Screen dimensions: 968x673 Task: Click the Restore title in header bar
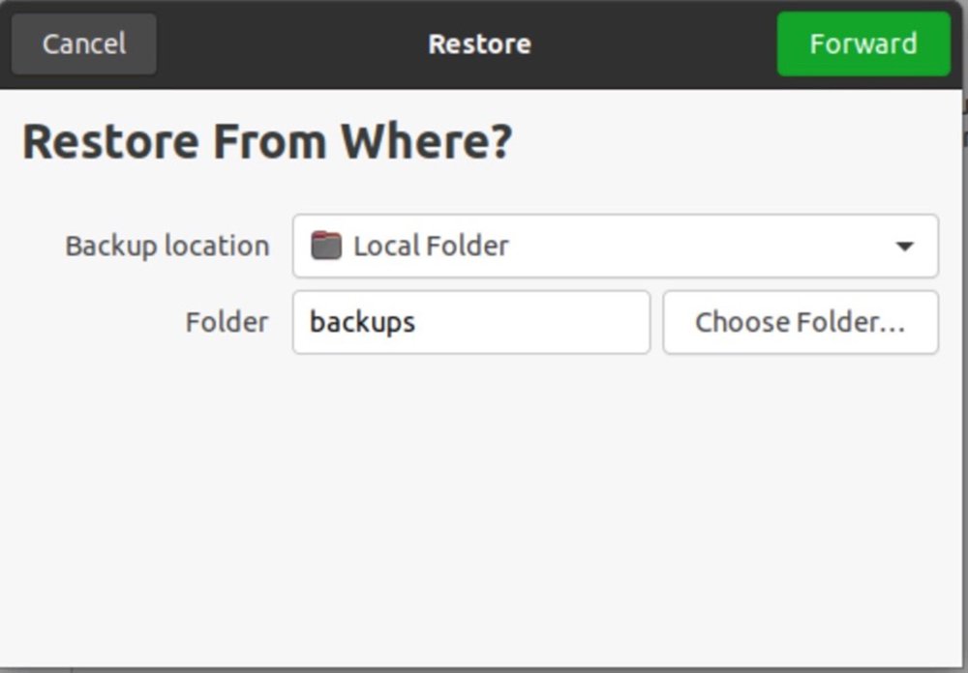479,44
